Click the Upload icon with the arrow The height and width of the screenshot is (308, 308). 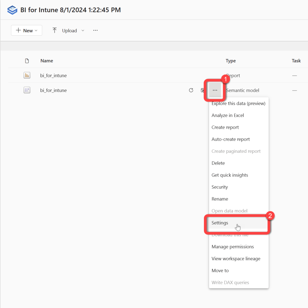pyautogui.click(x=54, y=30)
